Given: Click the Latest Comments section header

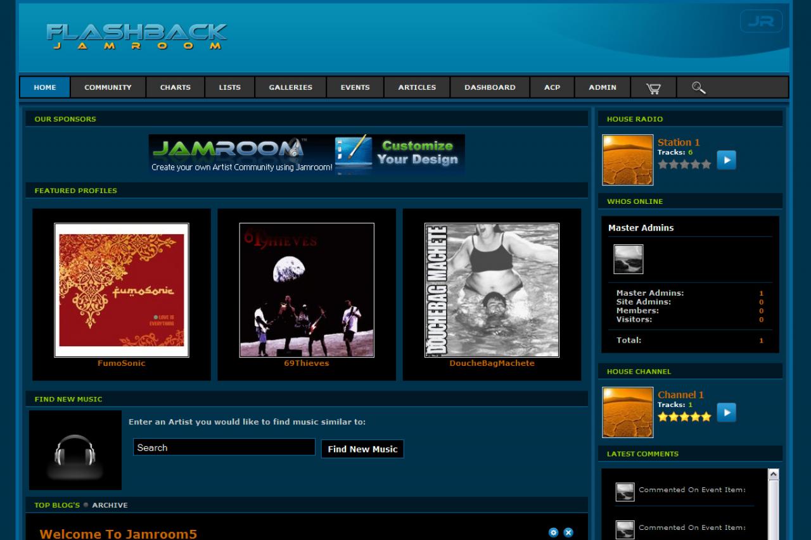Looking at the screenshot, I should pyautogui.click(x=691, y=454).
